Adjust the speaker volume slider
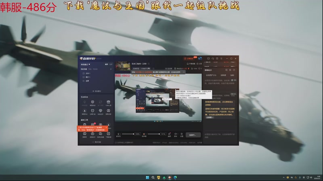 154,134
